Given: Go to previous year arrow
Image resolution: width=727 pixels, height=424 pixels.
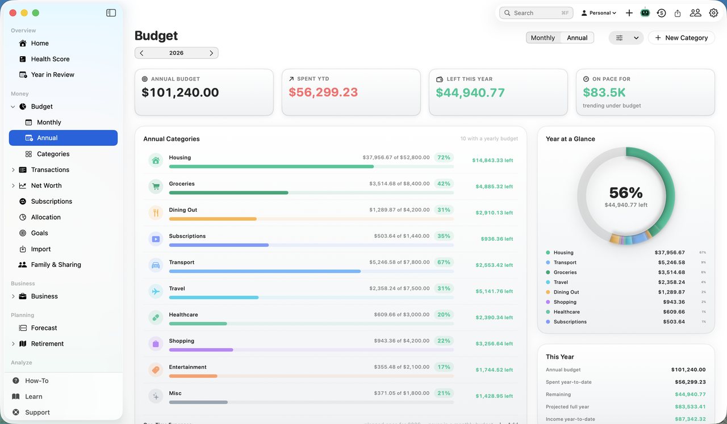Looking at the screenshot, I should (141, 53).
